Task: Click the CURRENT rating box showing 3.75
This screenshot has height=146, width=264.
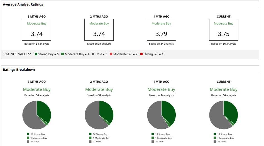Action: 224,30
